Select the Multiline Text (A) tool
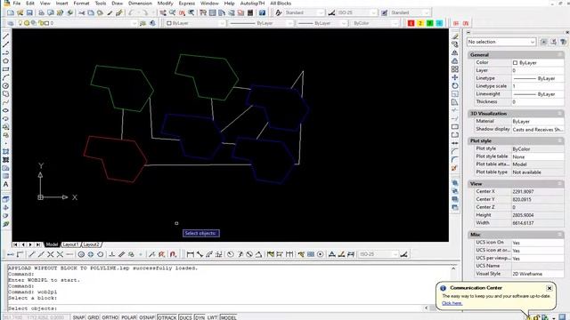570x320 pixels. click(x=6, y=184)
